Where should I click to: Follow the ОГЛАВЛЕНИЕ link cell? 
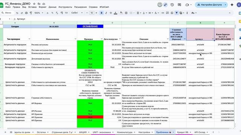[x=90, y=26]
